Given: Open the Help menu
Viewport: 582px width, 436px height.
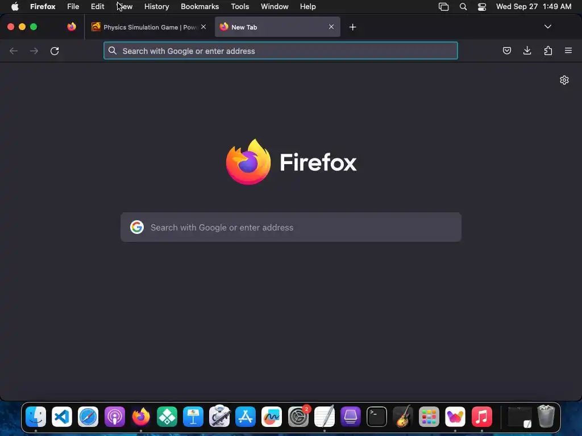Looking at the screenshot, I should (x=307, y=6).
